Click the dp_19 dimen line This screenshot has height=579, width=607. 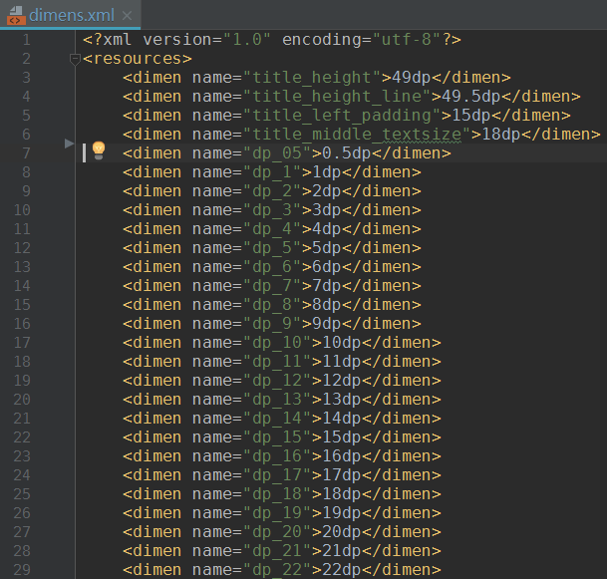(282, 514)
